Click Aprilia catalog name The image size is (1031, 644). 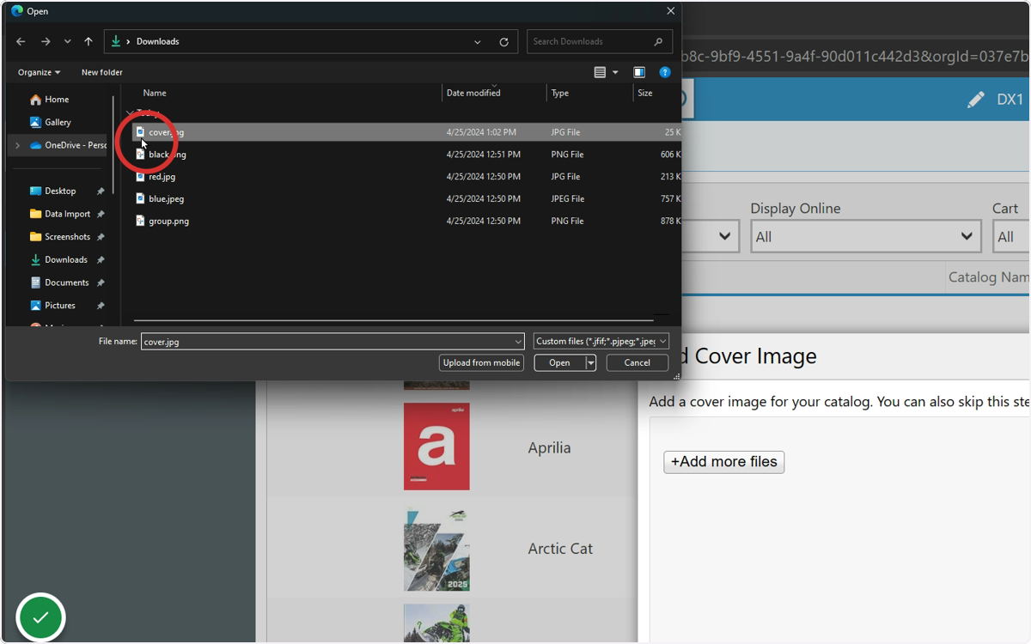pyautogui.click(x=549, y=447)
